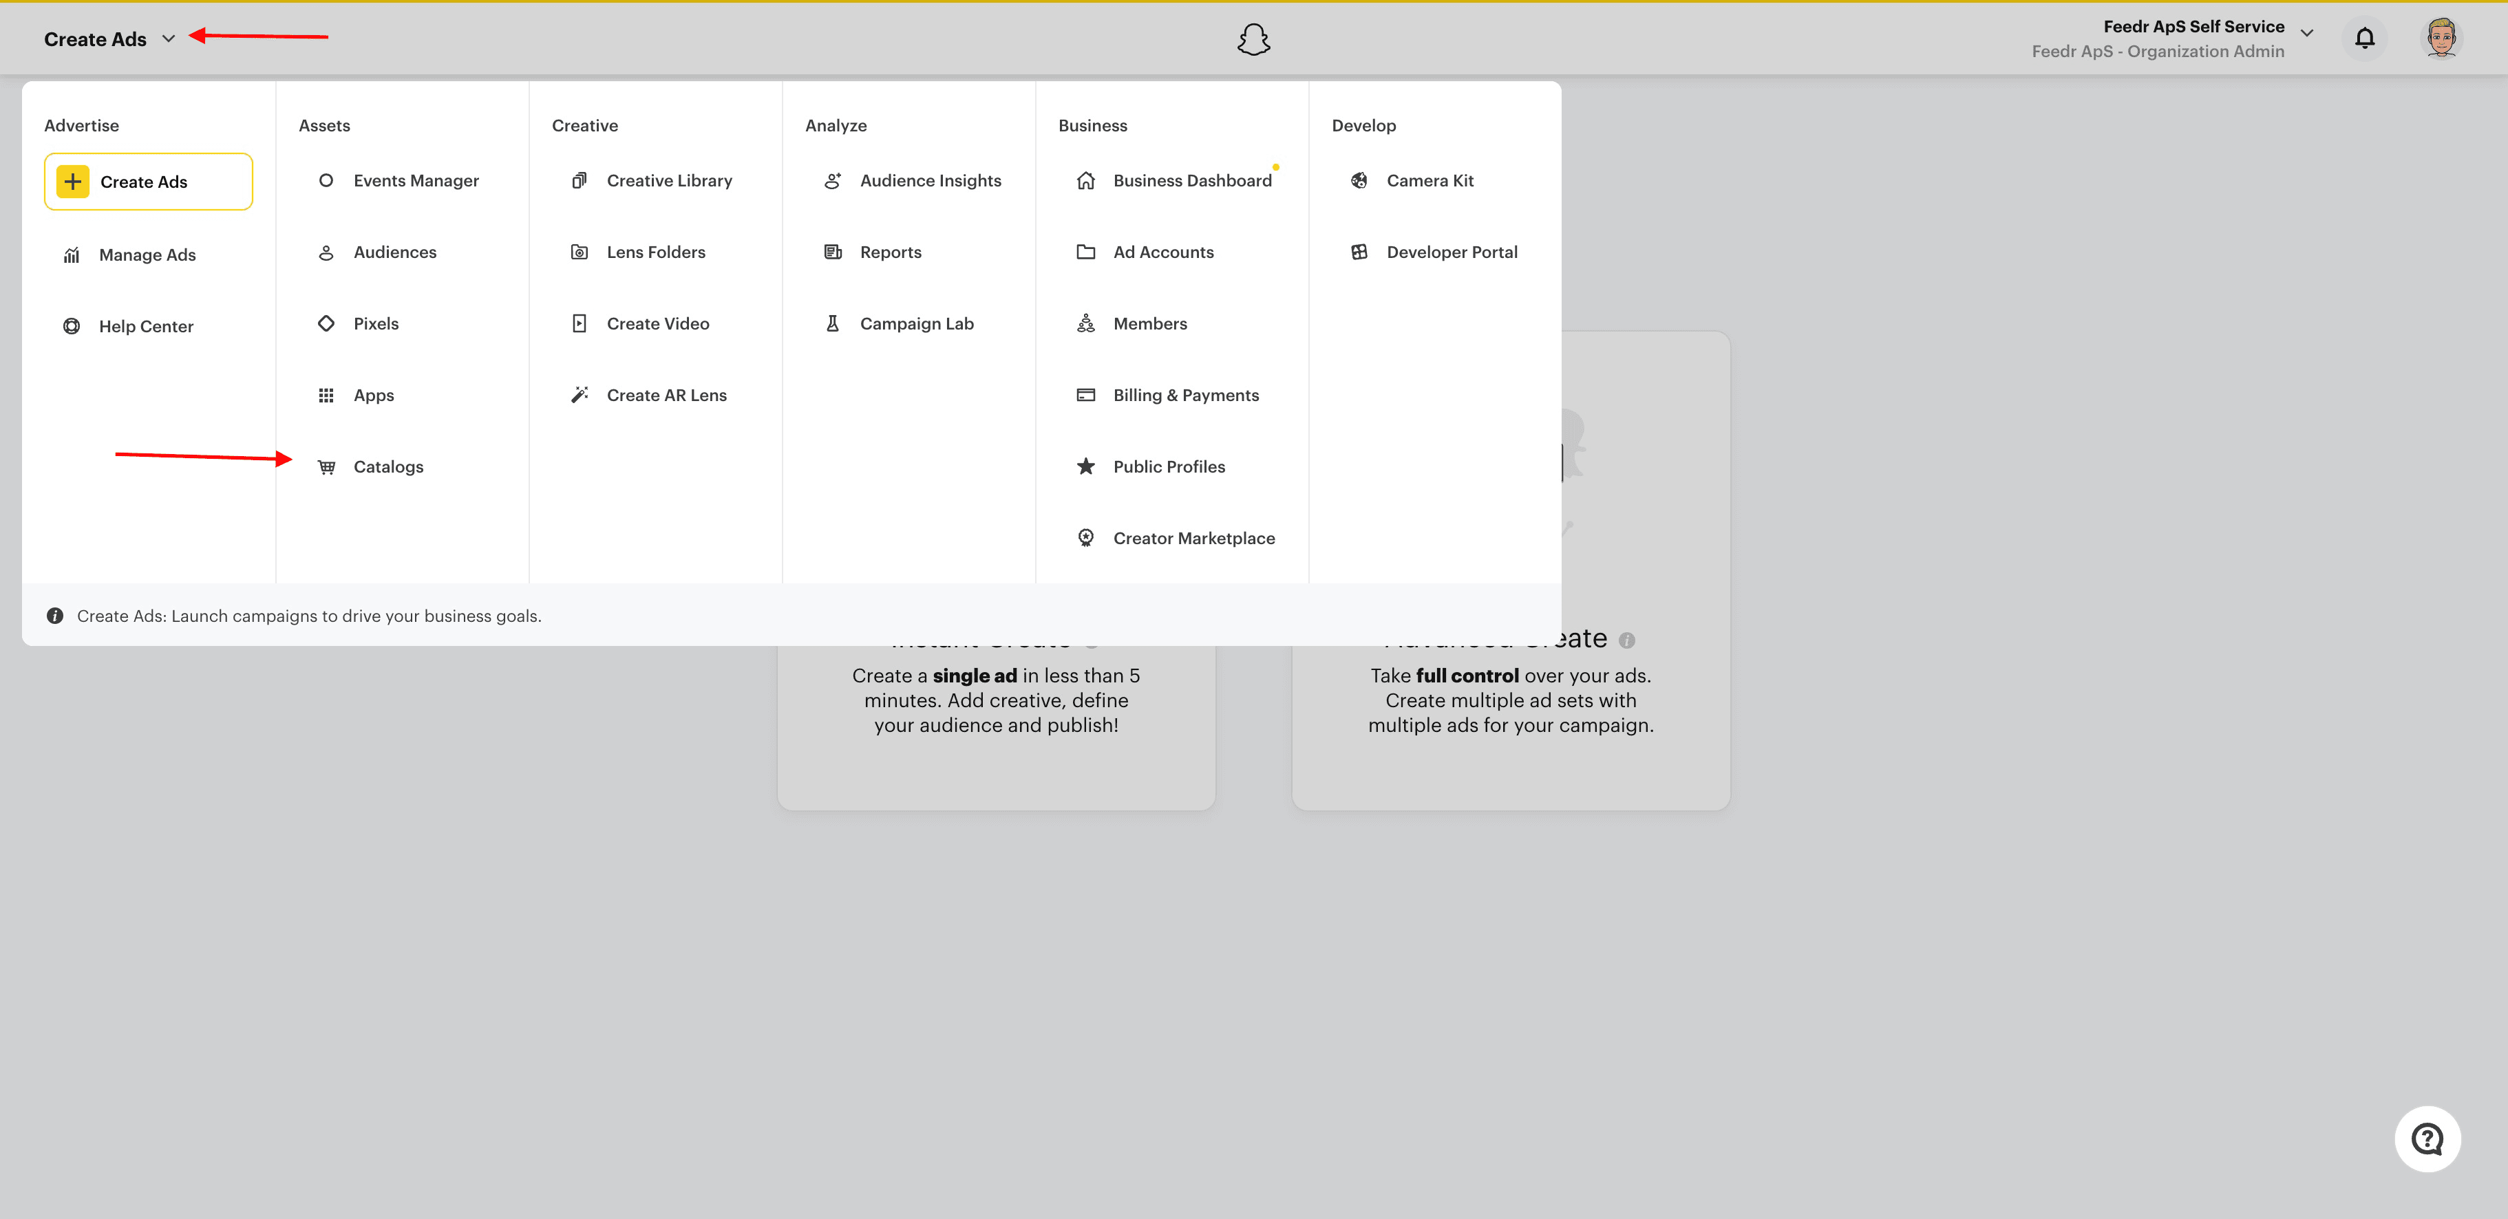Open the Feedr ApS account switcher chevron
Screen dimensions: 2508x1219
[x=2306, y=35]
